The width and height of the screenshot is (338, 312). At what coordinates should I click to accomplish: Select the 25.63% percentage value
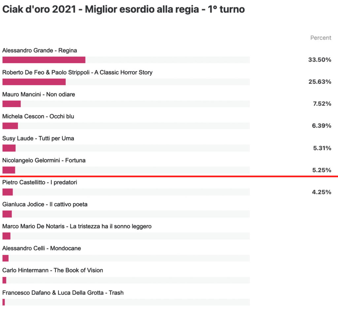pos(320,82)
